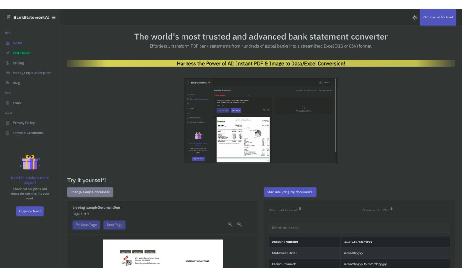The height and width of the screenshot is (277, 462).
Task: Open the Privacy Policy link
Action: point(24,123)
